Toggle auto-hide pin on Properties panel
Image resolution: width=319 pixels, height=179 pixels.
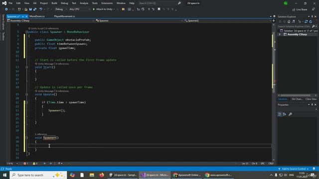pos(312,105)
